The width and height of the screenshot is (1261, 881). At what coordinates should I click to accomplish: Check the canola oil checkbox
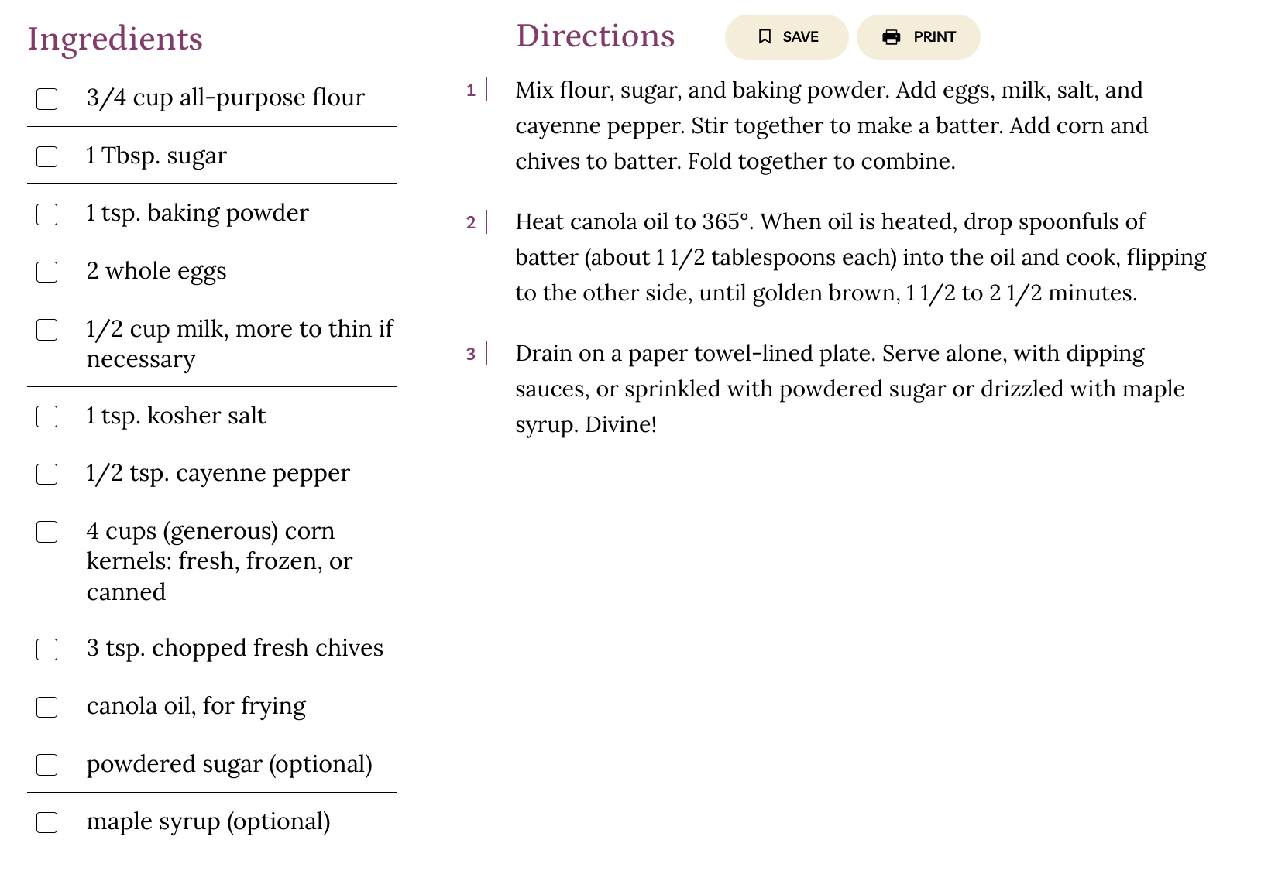[47, 708]
